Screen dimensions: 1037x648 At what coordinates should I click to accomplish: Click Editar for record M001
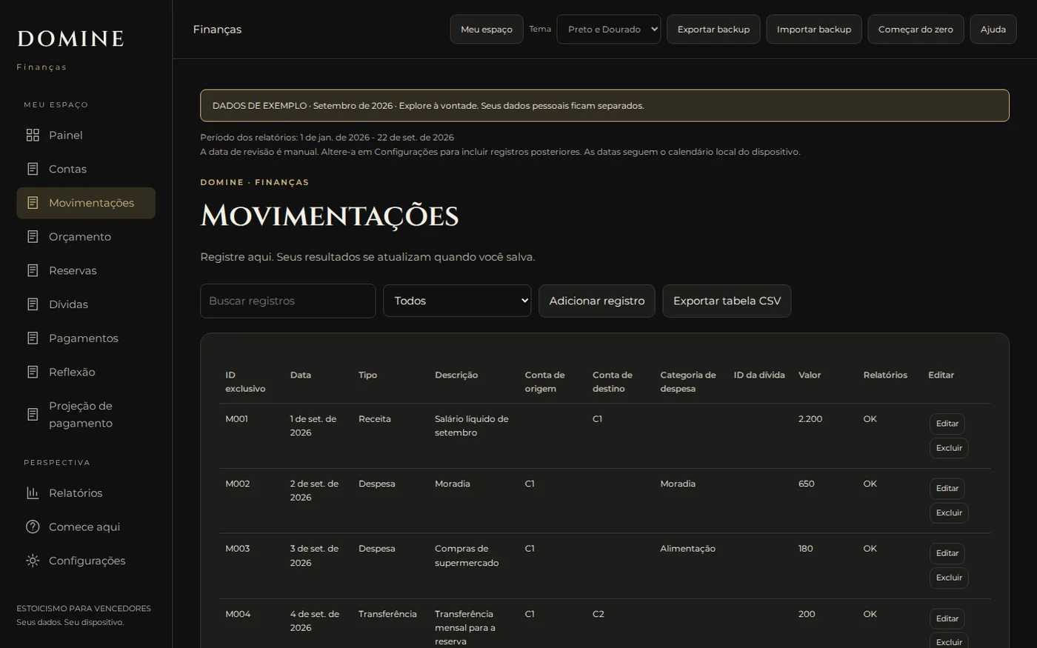pyautogui.click(x=947, y=424)
